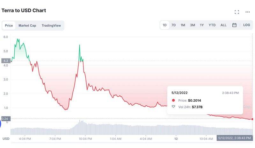Viewport: 255px width, 148px height.
Task: Select the 1D time range
Action: (x=164, y=25)
